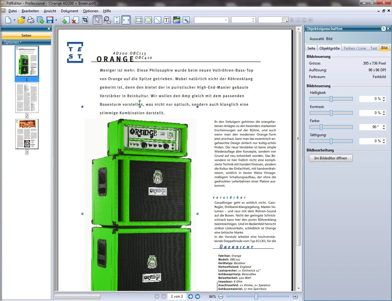Switch to the Objektgröße tab

point(330,48)
